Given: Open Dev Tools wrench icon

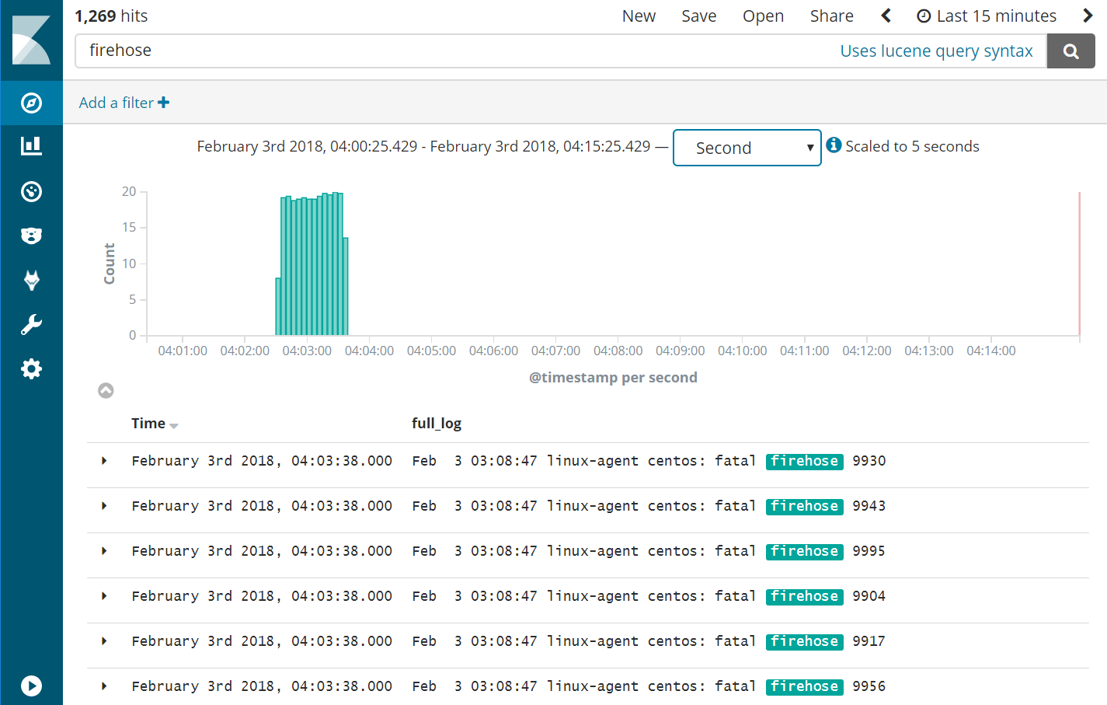Looking at the screenshot, I should point(31,324).
